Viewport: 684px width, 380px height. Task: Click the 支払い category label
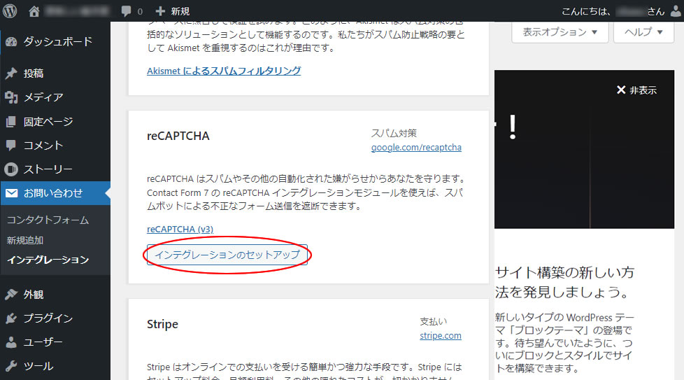pos(434,321)
